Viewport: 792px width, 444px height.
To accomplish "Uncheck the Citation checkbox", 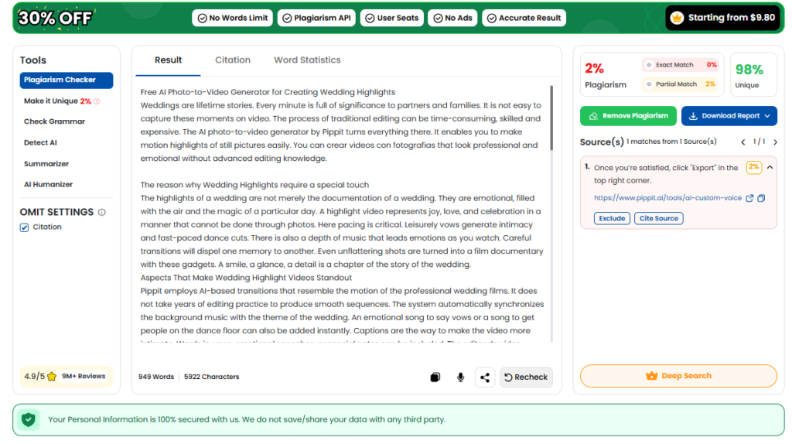I will 25,227.
